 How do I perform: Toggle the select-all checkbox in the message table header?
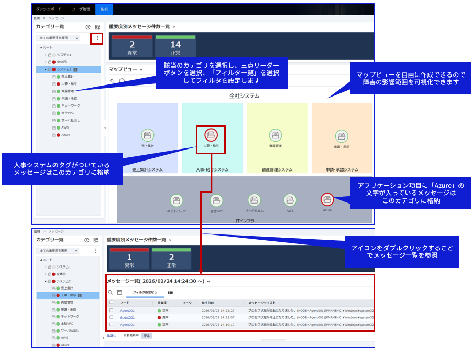[111, 302]
